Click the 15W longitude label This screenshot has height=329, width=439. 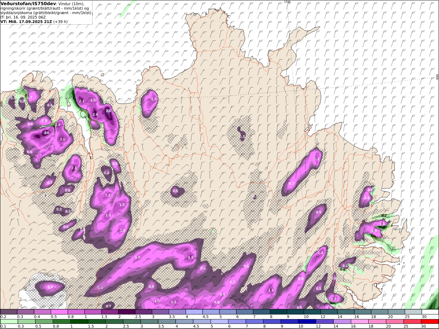coord(287,2)
